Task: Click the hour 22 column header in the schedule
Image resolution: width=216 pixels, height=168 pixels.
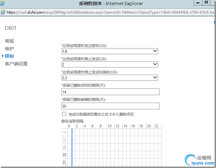Action: (156, 126)
